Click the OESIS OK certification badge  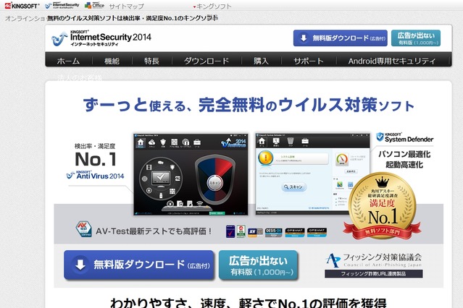273,232
